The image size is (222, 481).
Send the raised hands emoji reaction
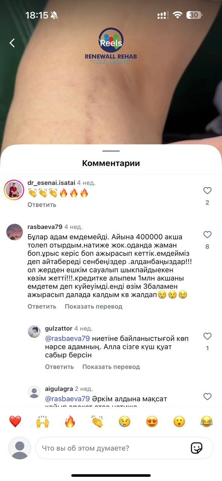(43, 422)
